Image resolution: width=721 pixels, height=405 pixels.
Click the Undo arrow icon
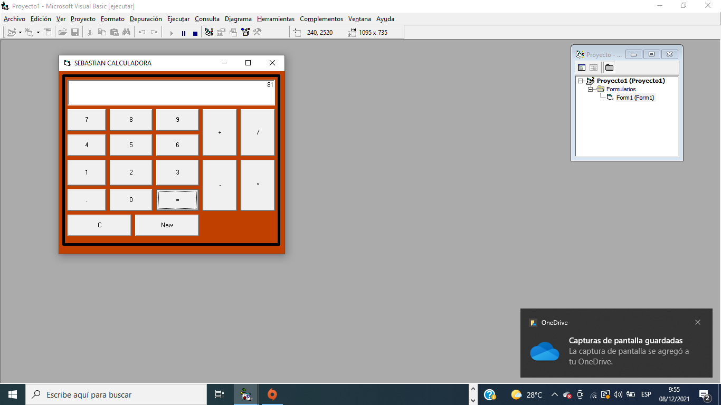(x=141, y=32)
